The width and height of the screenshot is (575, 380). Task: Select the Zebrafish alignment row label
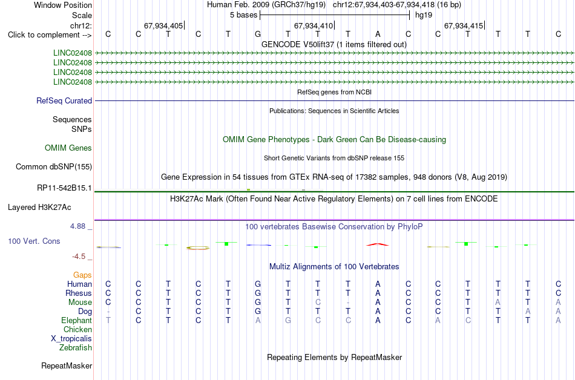coord(76,347)
